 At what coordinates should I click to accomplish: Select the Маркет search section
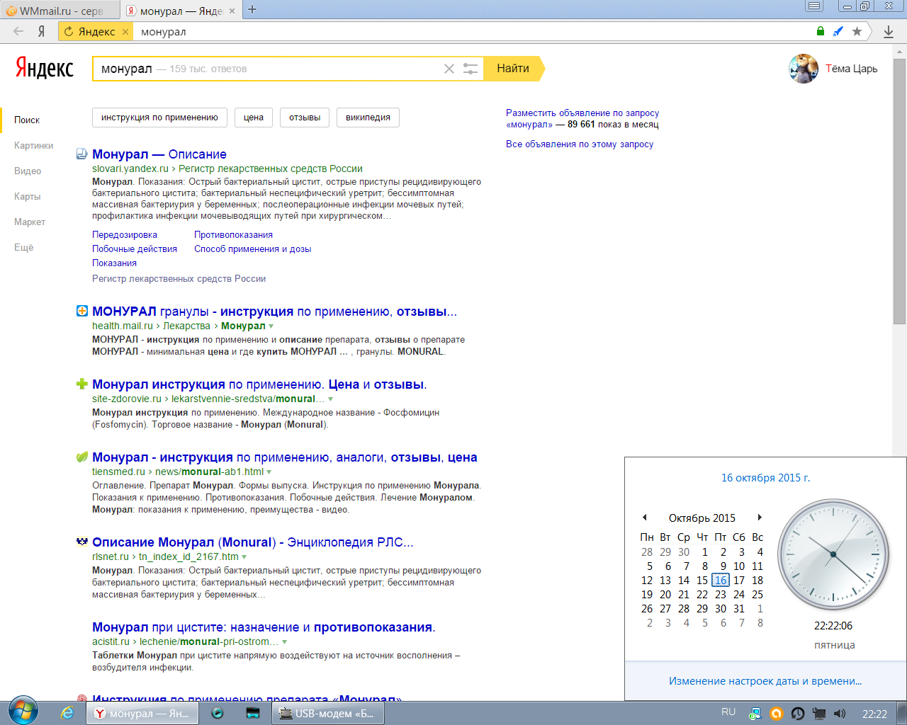[30, 222]
